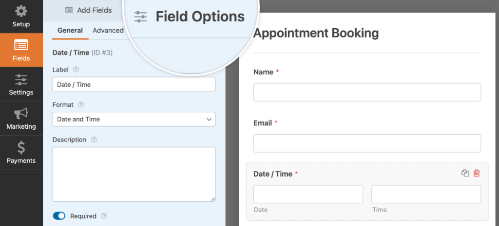
Task: Disable the Required toggle
Action: (59, 216)
